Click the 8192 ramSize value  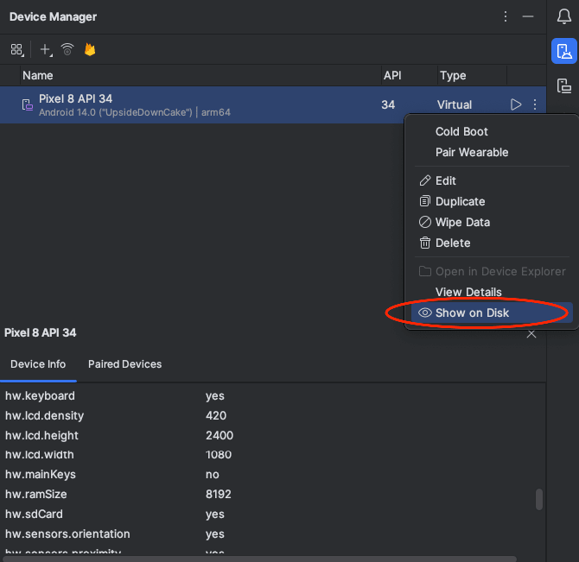click(219, 494)
